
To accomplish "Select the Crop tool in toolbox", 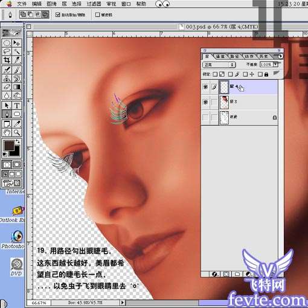I will (x=7, y=60).
